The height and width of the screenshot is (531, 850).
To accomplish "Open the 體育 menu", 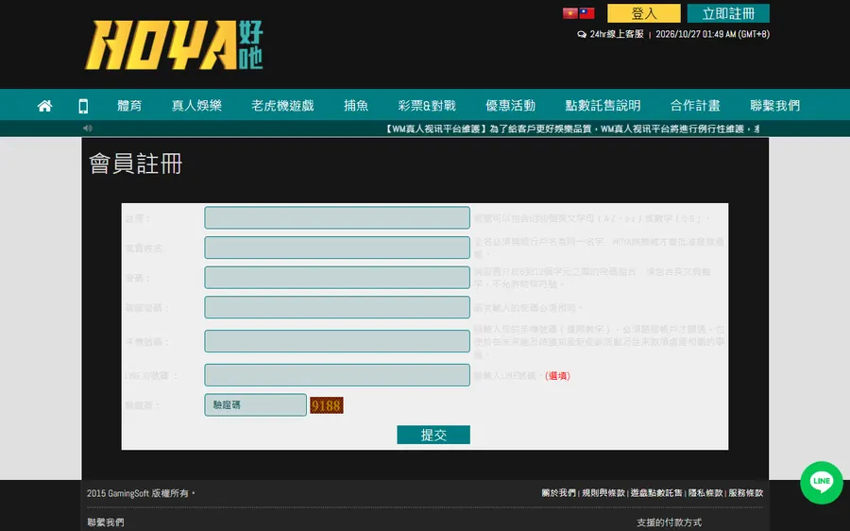I will pyautogui.click(x=129, y=106).
